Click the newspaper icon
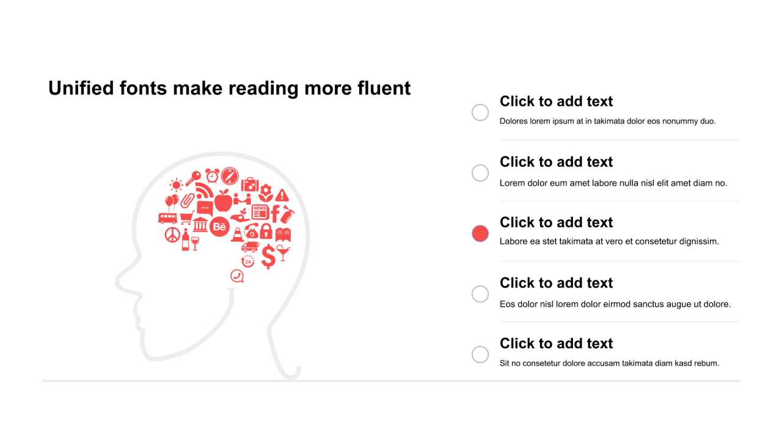This screenshot has width=782, height=440. [260, 212]
